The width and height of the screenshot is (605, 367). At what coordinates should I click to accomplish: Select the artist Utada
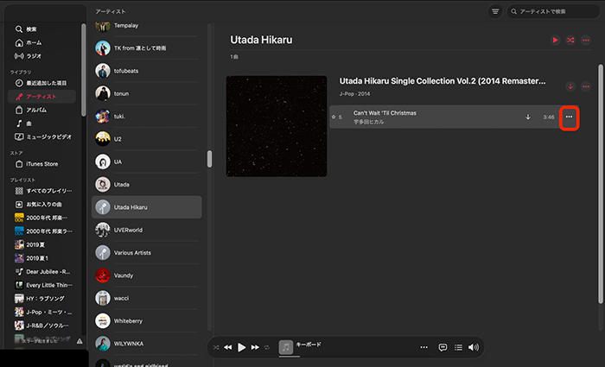click(x=147, y=185)
